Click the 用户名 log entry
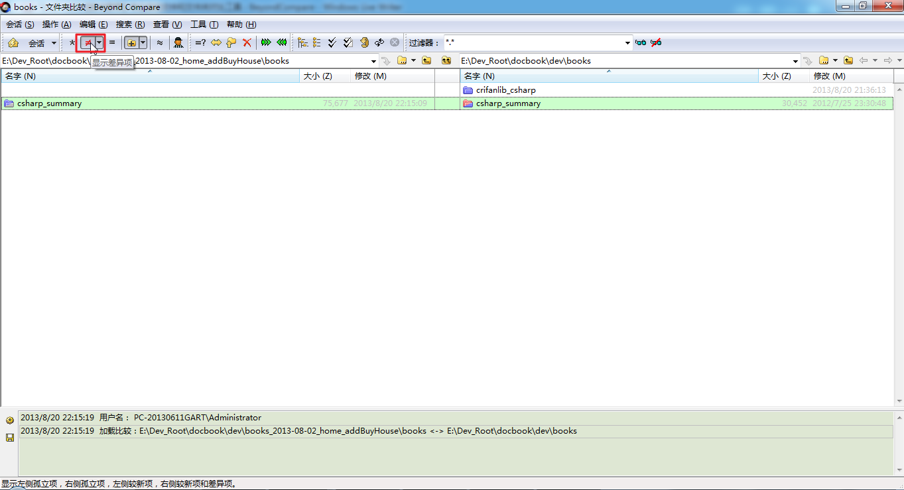This screenshot has width=904, height=490. [x=456, y=418]
